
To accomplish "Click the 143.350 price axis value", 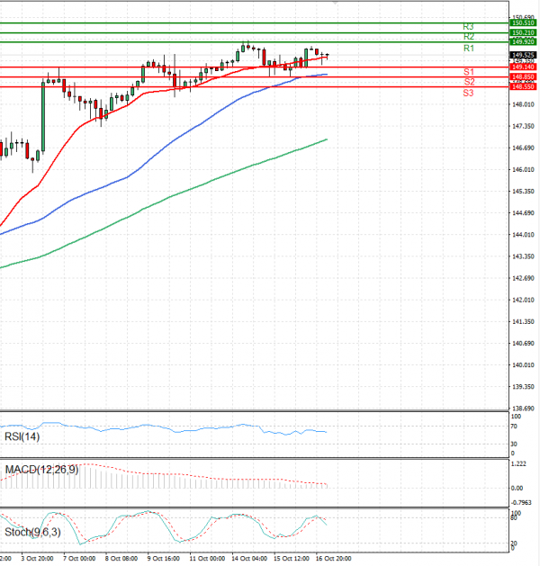I will point(523,256).
